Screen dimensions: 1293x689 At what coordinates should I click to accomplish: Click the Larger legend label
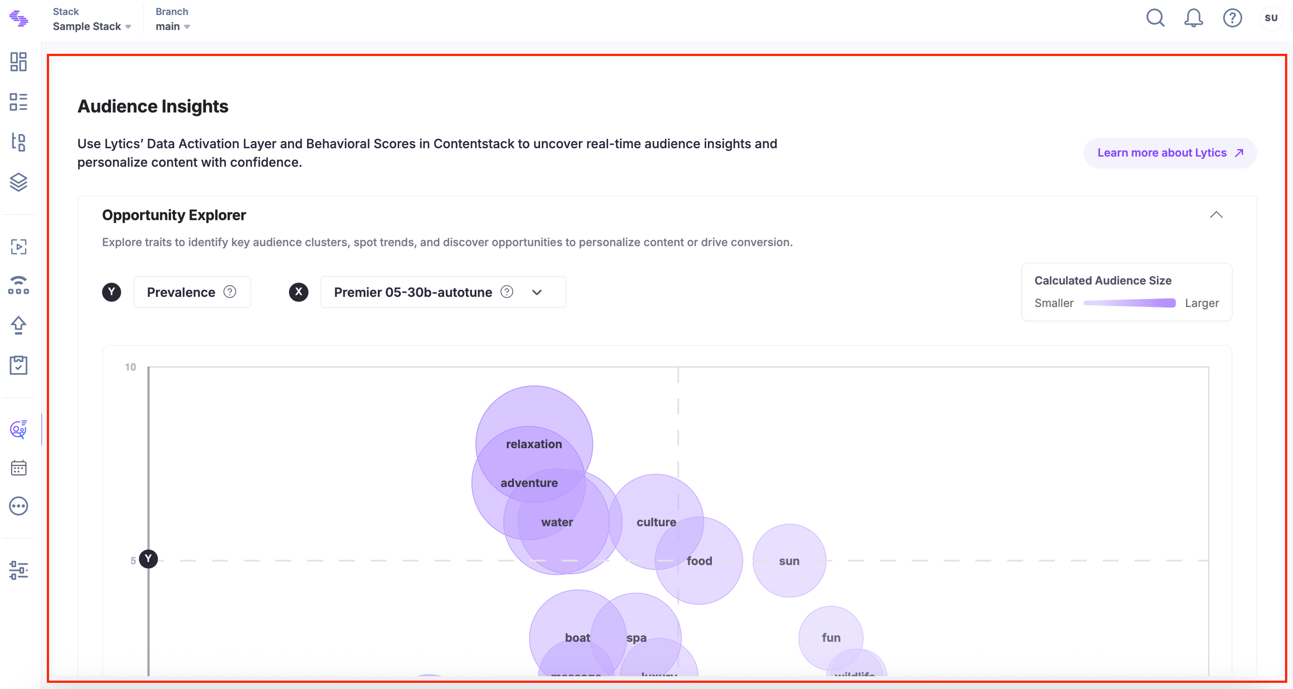(x=1202, y=303)
